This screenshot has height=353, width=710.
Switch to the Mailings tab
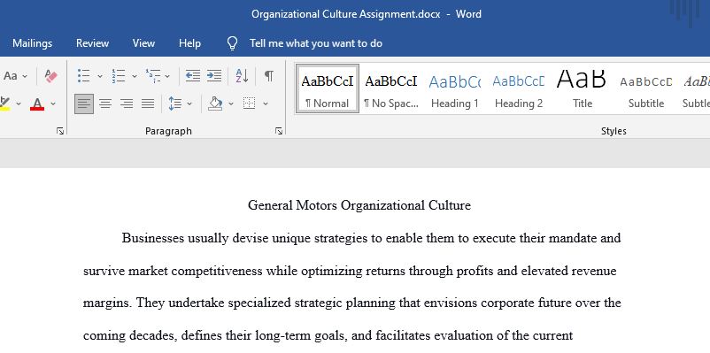pos(32,43)
